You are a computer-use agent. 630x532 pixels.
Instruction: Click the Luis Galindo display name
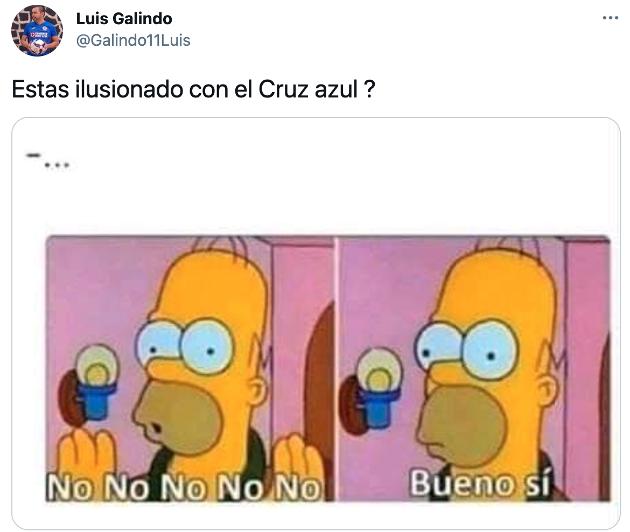[x=124, y=18]
